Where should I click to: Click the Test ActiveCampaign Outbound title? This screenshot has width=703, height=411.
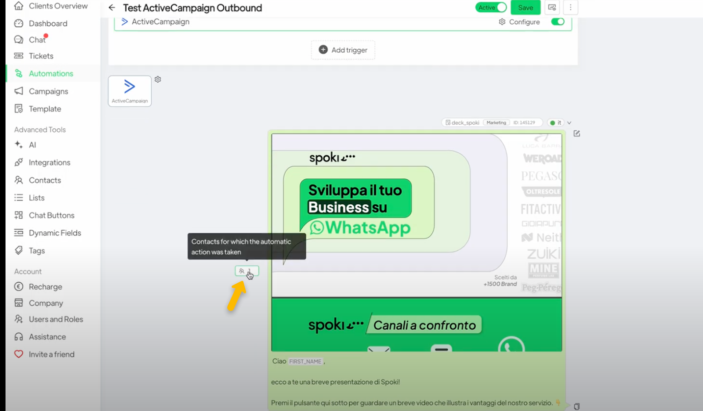point(192,8)
